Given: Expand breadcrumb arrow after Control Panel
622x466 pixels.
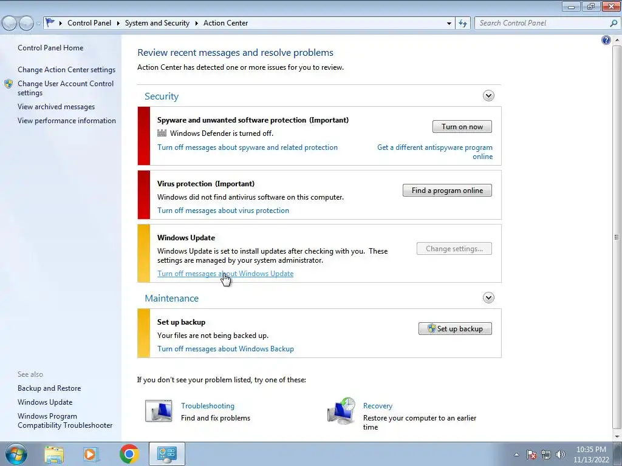Looking at the screenshot, I should (118, 24).
